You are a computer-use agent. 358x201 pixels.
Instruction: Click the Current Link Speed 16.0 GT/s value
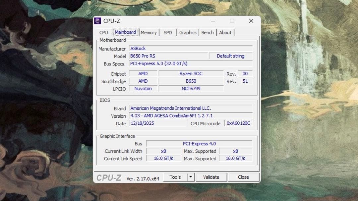coord(163,158)
